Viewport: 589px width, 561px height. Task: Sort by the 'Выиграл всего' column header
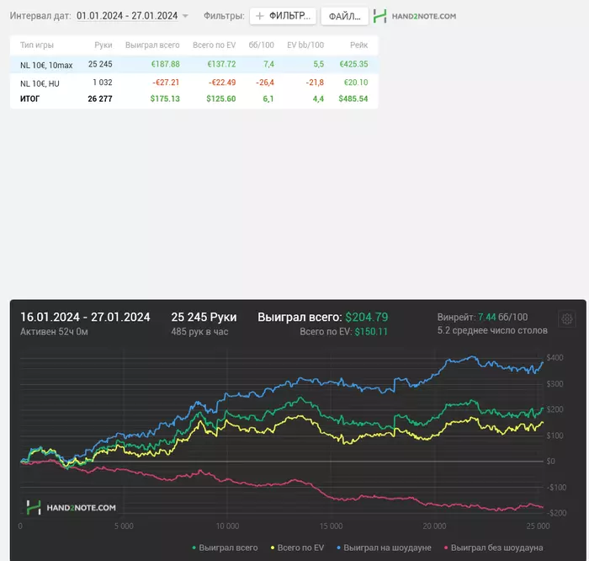tap(152, 44)
